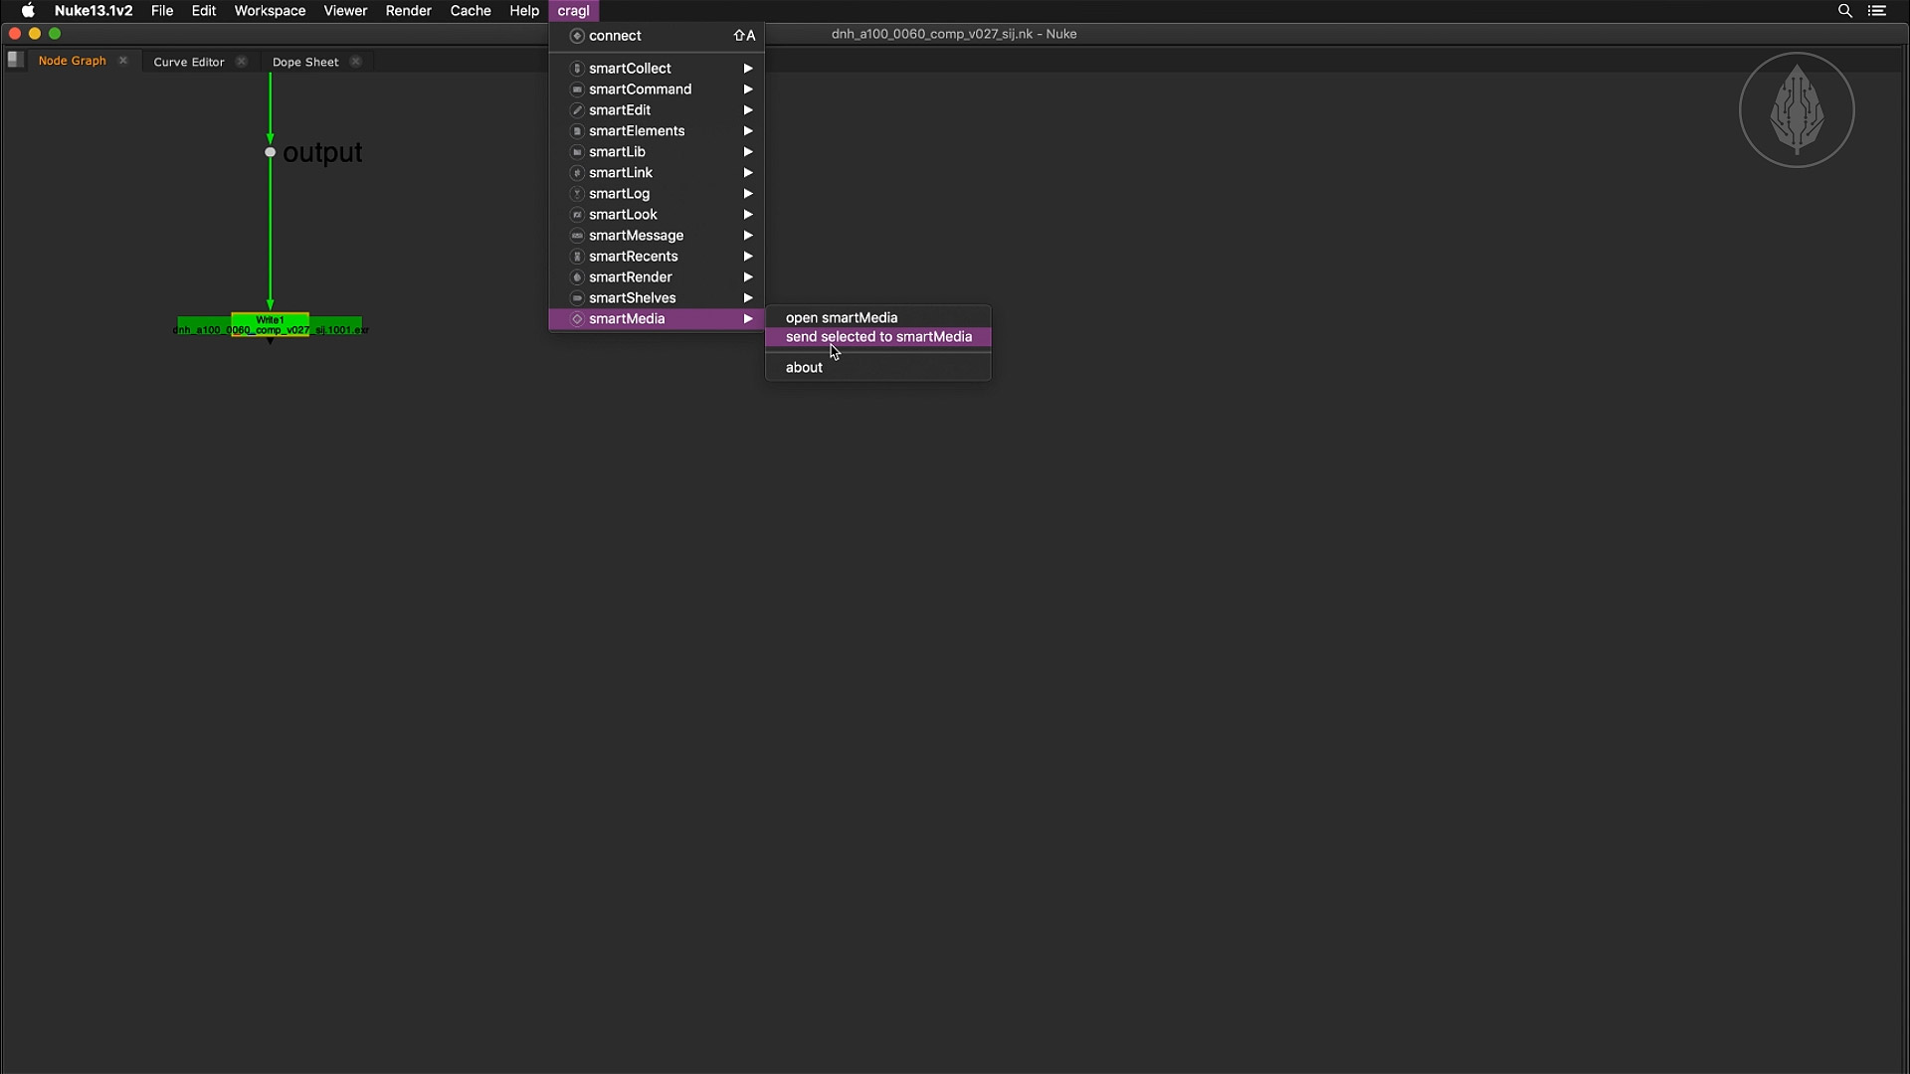Click the smartElements icon
Viewport: 1910px width, 1074px height.
pos(577,131)
